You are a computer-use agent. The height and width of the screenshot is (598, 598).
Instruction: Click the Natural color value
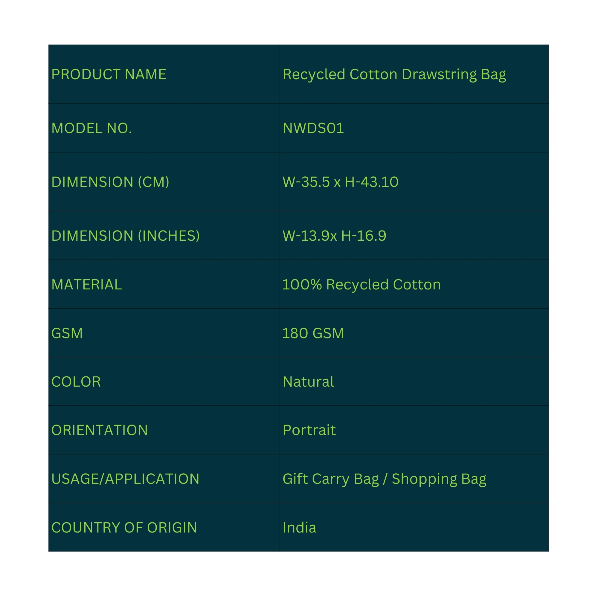click(308, 382)
